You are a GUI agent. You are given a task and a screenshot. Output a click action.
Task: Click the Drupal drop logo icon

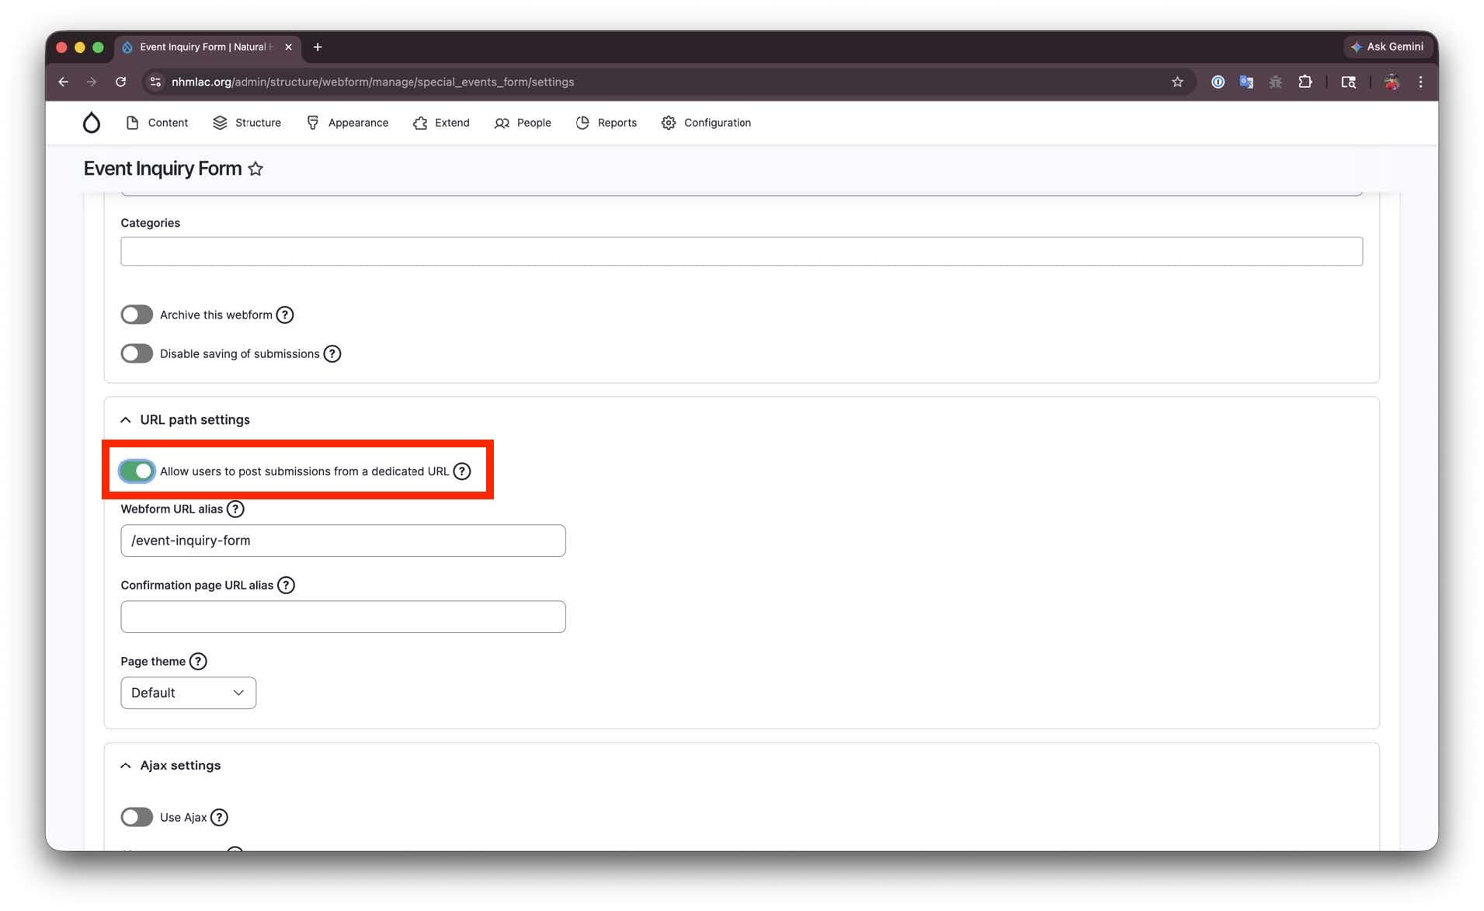(x=92, y=123)
